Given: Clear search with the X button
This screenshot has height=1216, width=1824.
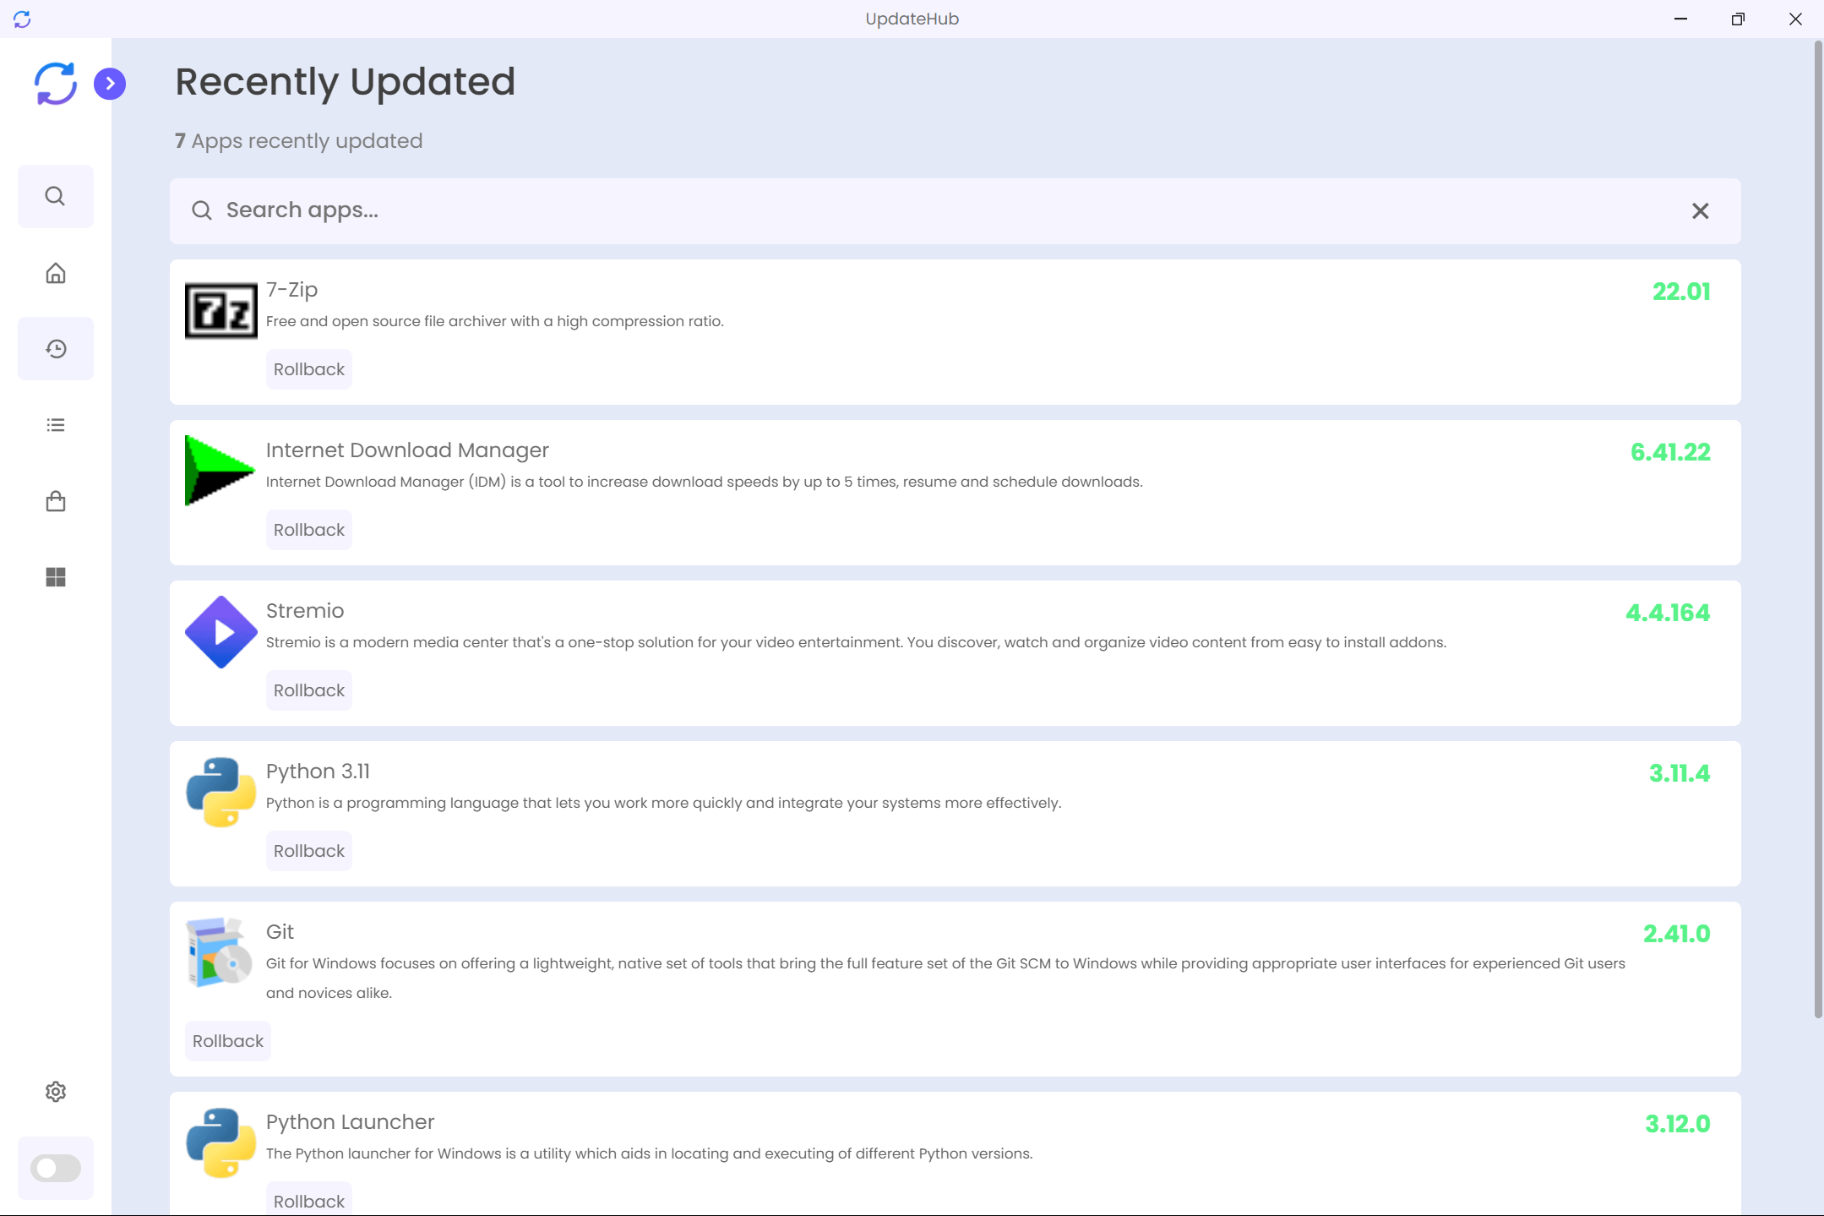Looking at the screenshot, I should [1700, 211].
